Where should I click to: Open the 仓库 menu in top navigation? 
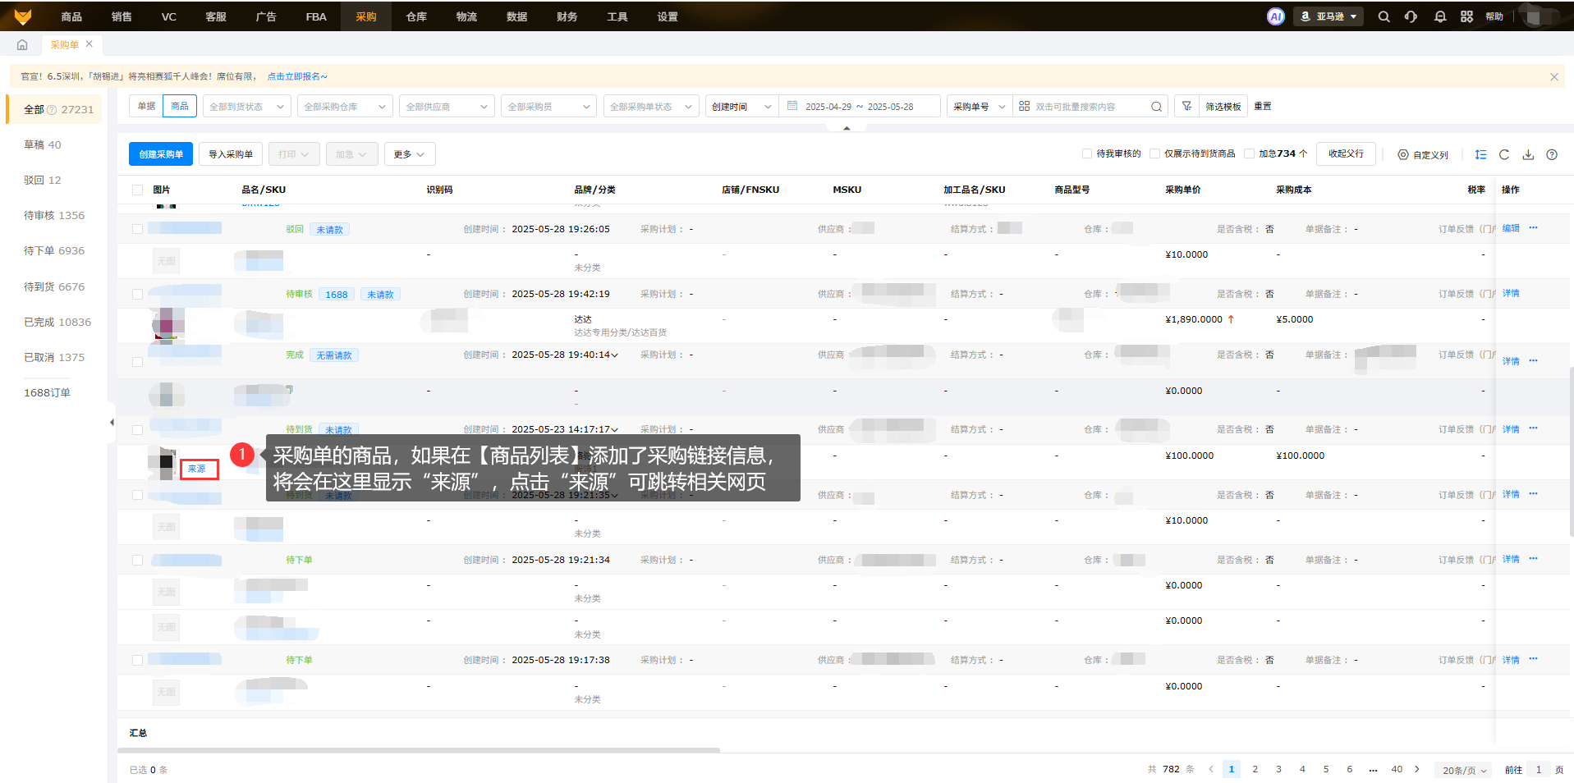coord(416,16)
